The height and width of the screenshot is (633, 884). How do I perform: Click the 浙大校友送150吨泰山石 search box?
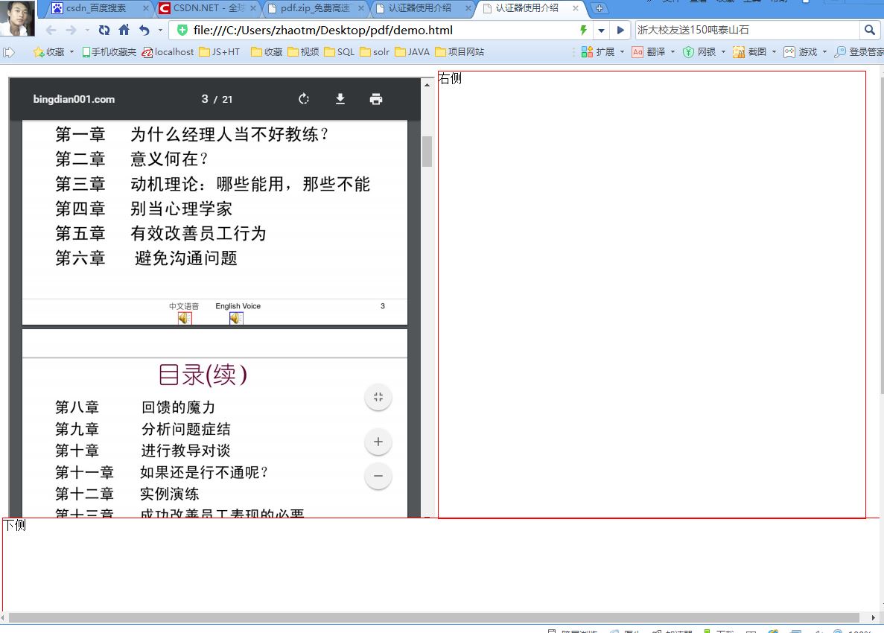pyautogui.click(x=748, y=30)
